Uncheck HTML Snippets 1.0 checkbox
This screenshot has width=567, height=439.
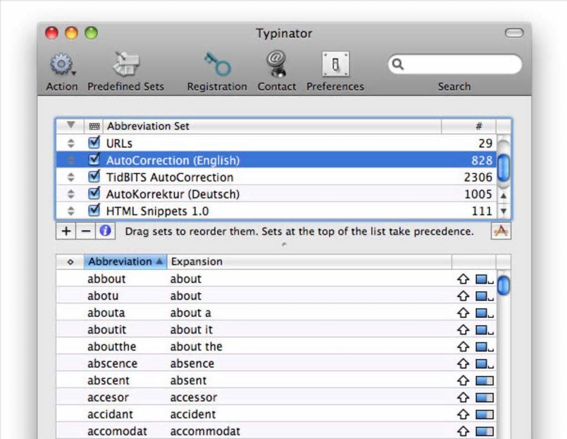(x=94, y=209)
